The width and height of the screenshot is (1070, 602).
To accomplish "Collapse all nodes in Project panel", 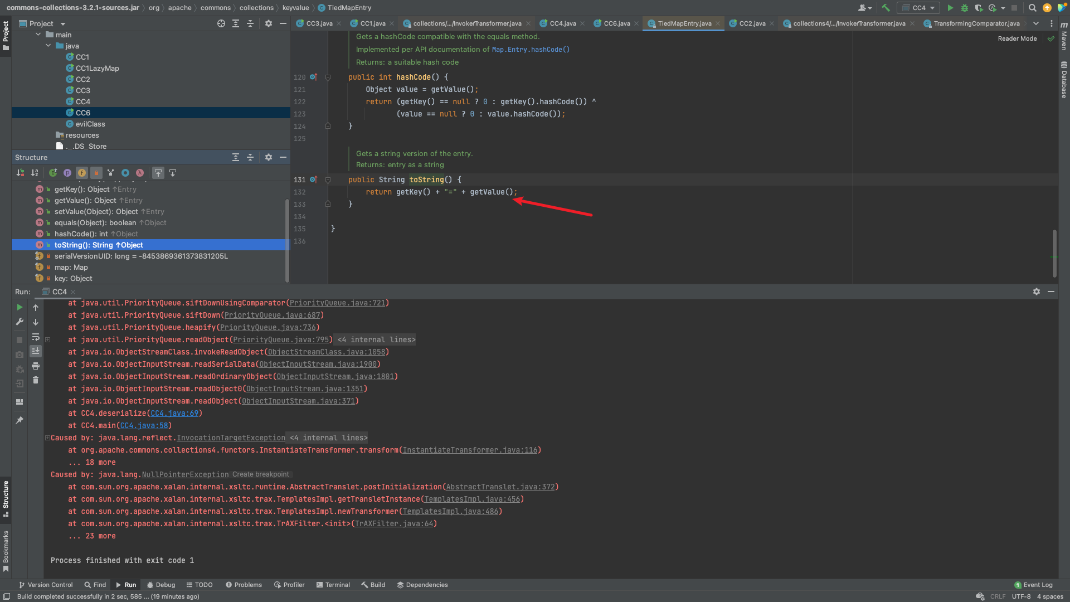I will tap(250, 23).
